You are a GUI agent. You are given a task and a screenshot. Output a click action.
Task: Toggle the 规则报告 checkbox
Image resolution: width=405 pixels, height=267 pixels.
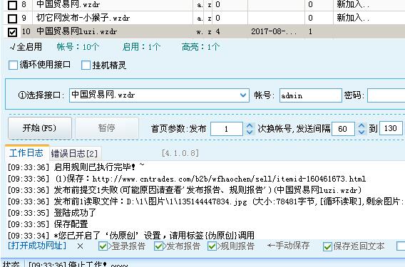click(212, 246)
